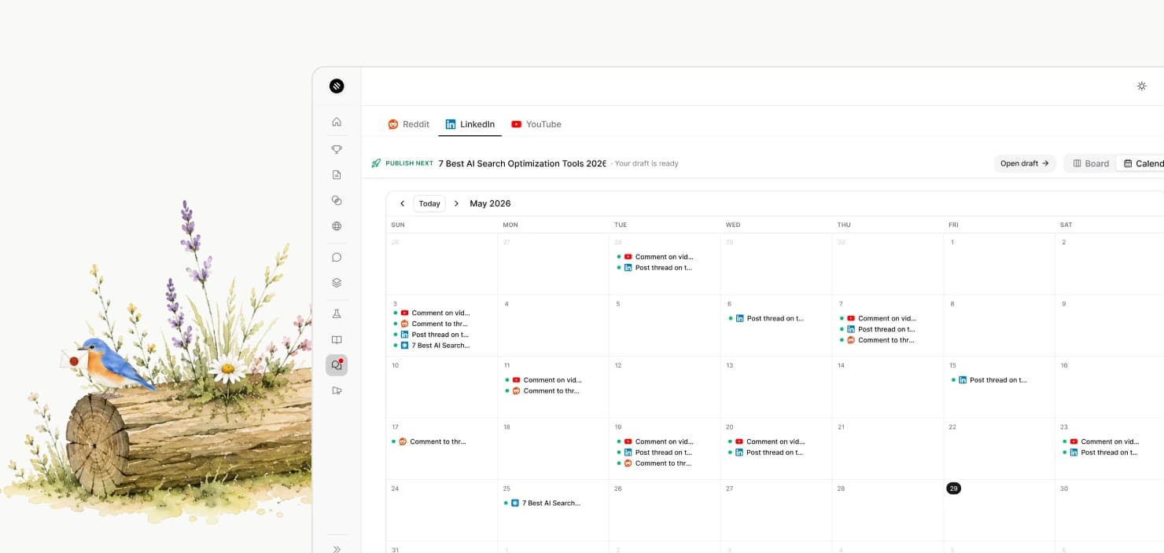Click the May 2026 month label

pyautogui.click(x=490, y=203)
